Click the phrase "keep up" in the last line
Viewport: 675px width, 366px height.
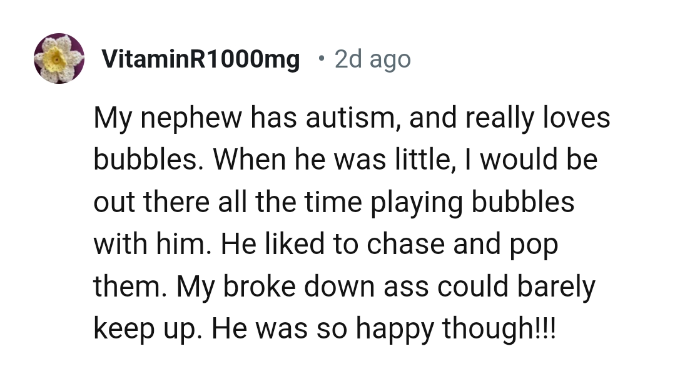pyautogui.click(x=146, y=330)
